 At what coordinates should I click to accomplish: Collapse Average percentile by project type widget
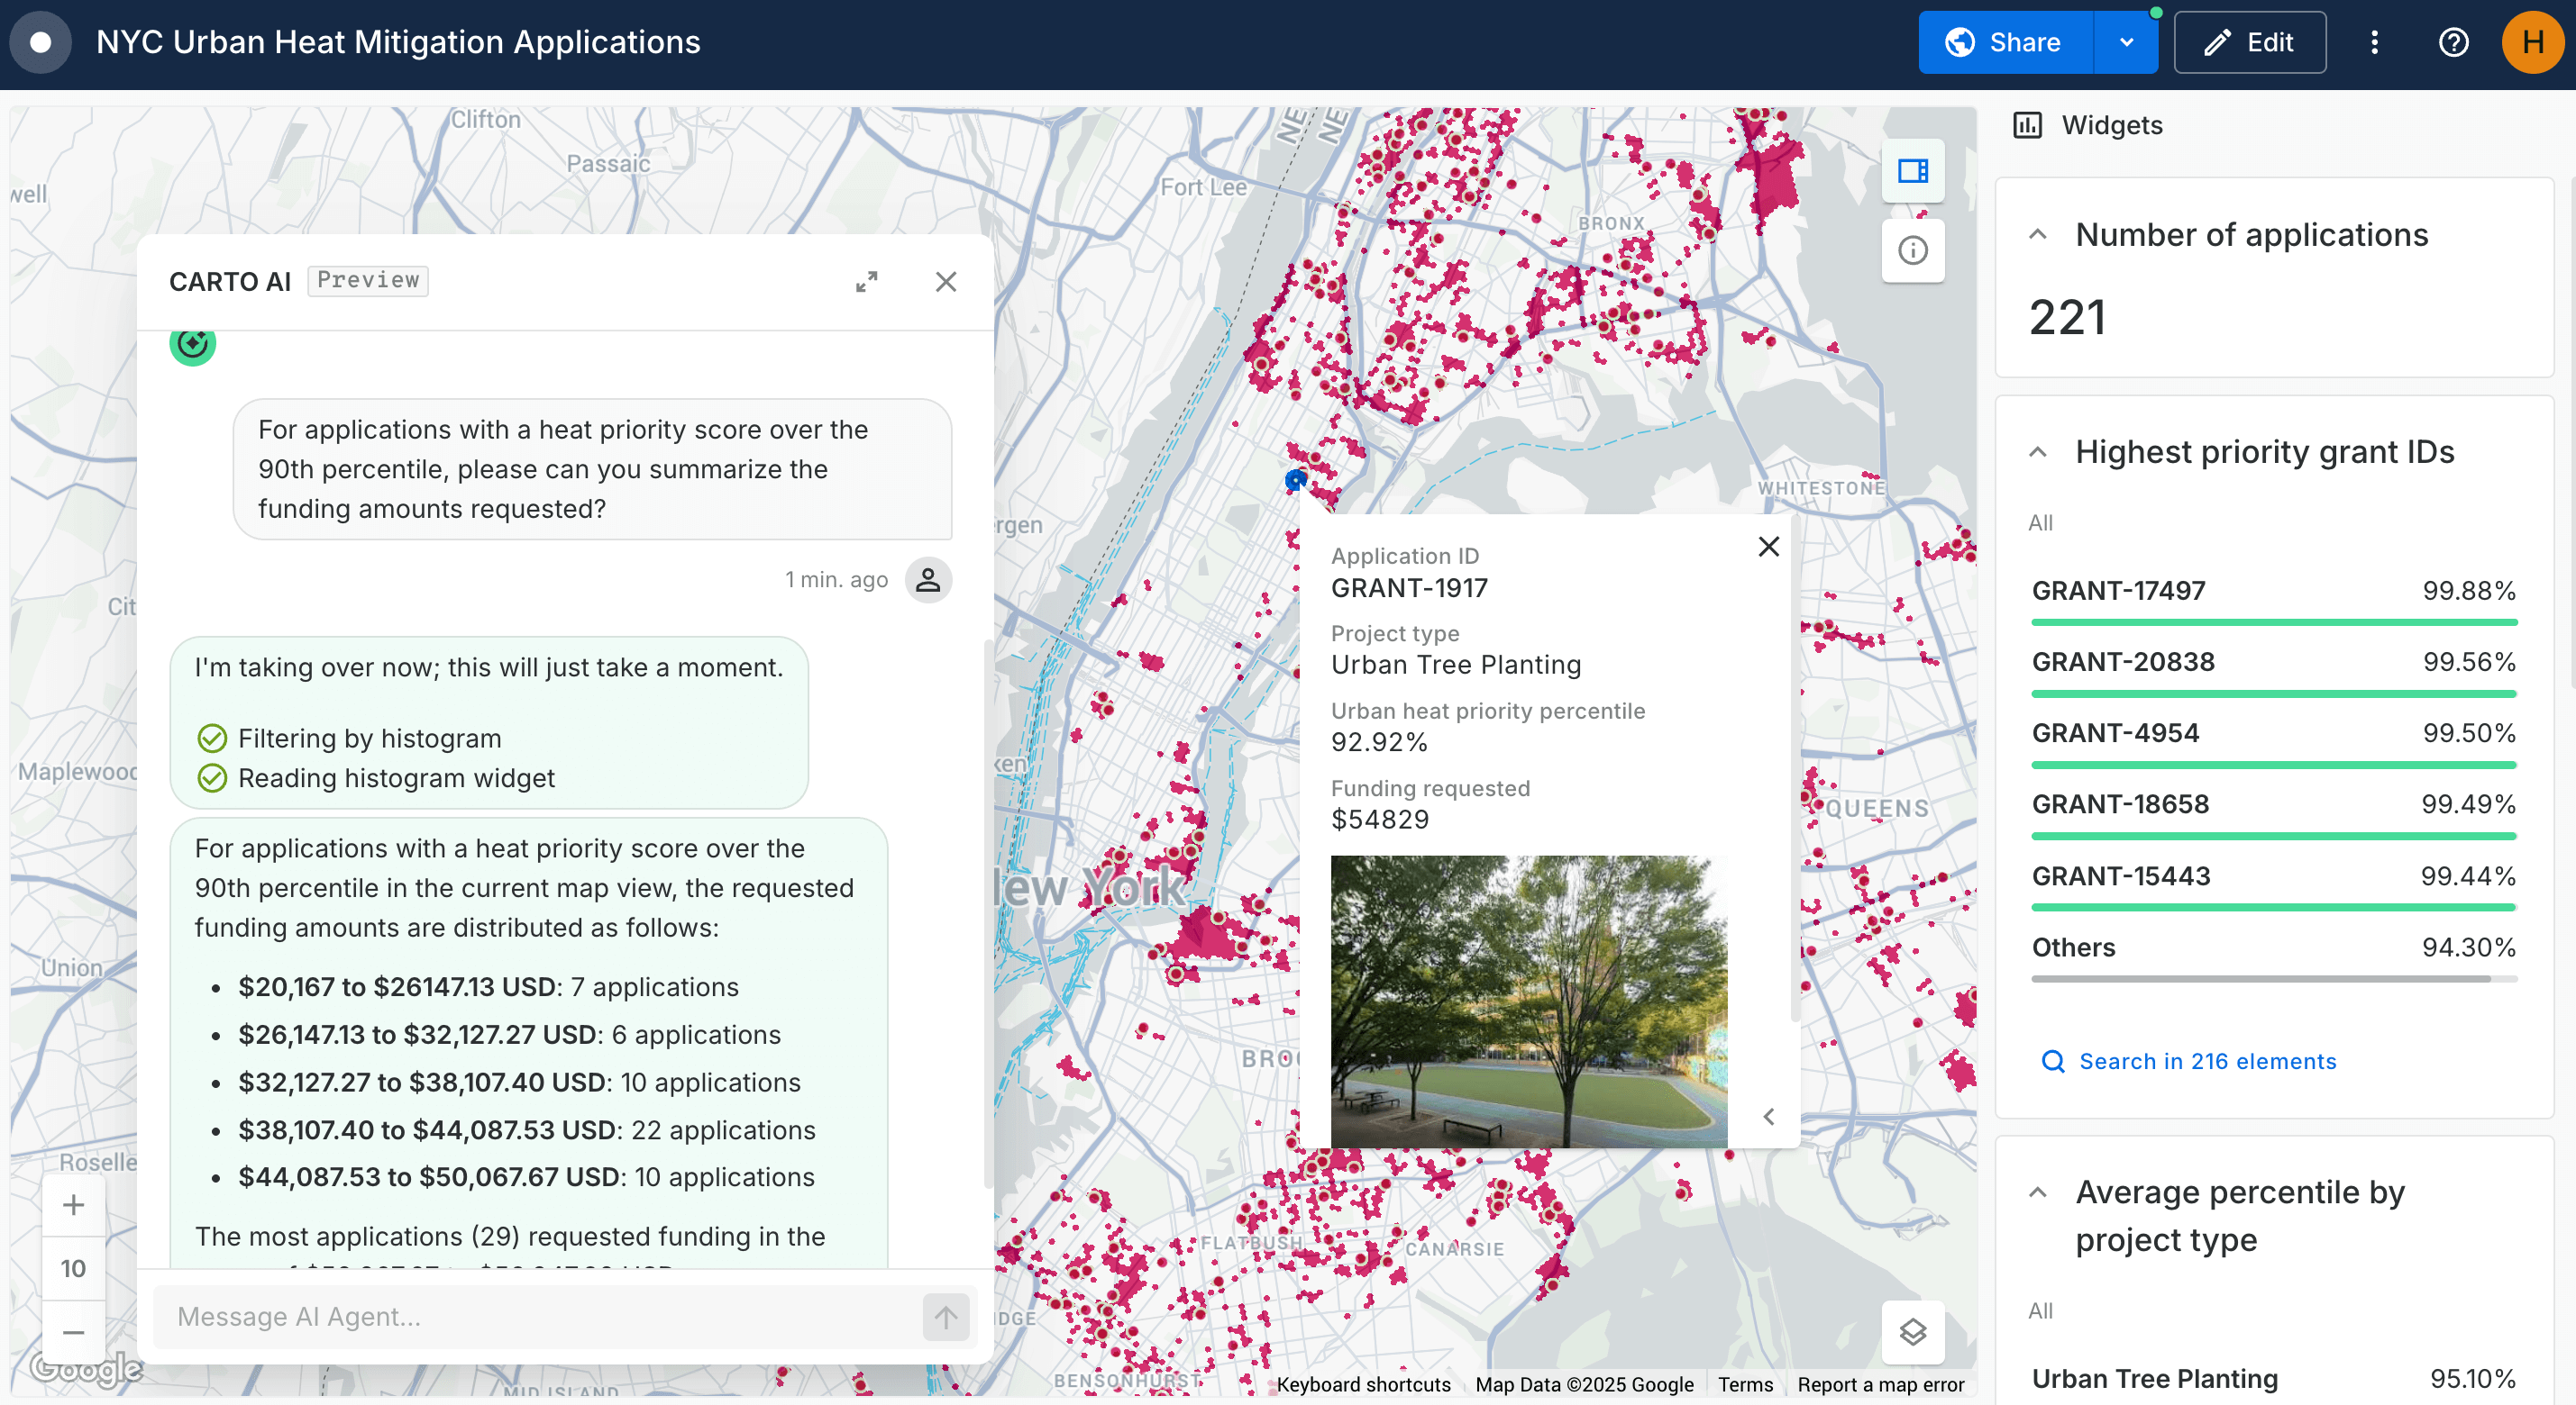2037,1192
